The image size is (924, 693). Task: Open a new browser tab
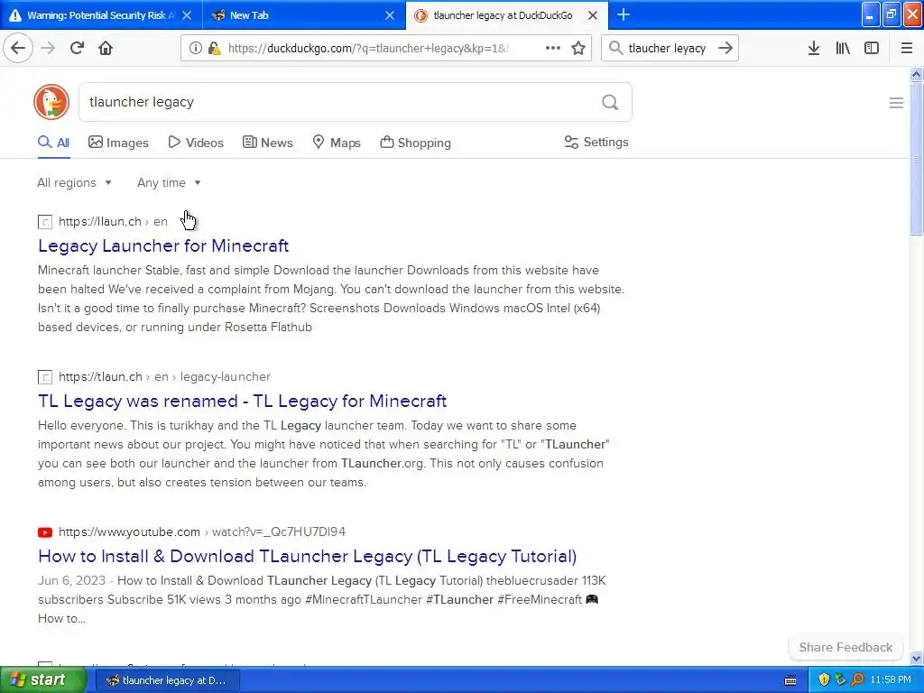point(624,14)
